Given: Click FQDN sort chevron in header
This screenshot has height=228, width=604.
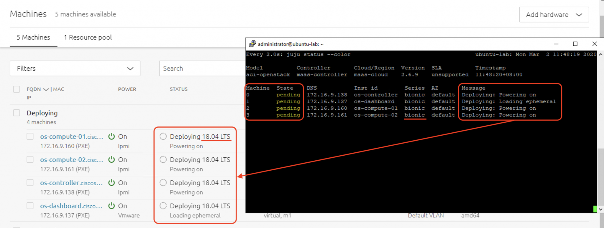Looking at the screenshot, I should (46, 89).
